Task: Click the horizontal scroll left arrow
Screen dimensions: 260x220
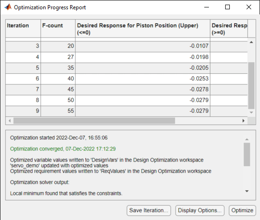Action: [x=10, y=121]
